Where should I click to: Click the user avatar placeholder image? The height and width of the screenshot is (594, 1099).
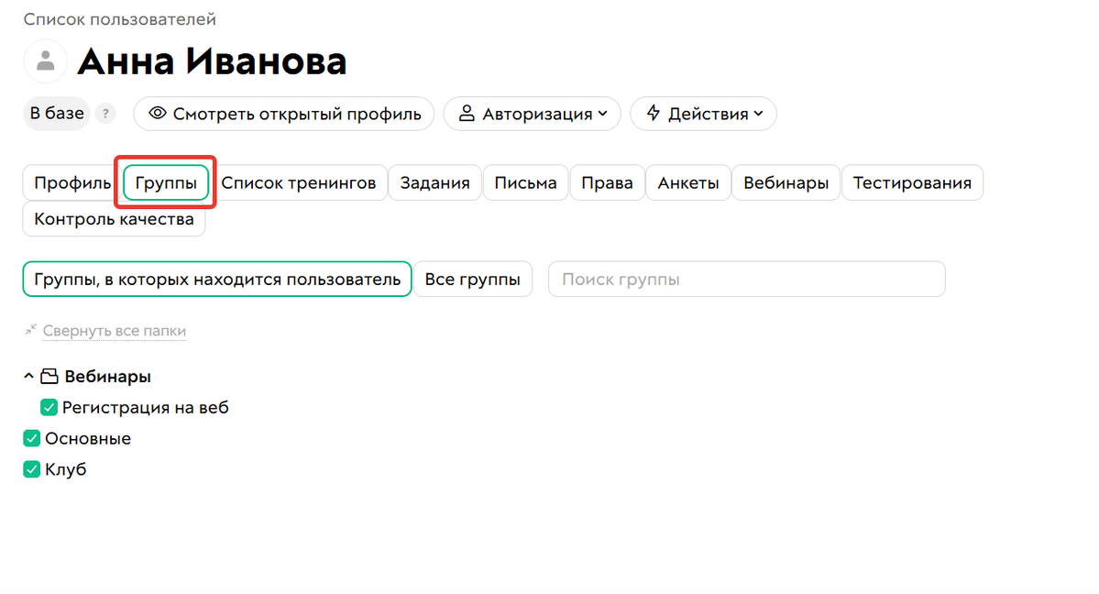pos(45,60)
